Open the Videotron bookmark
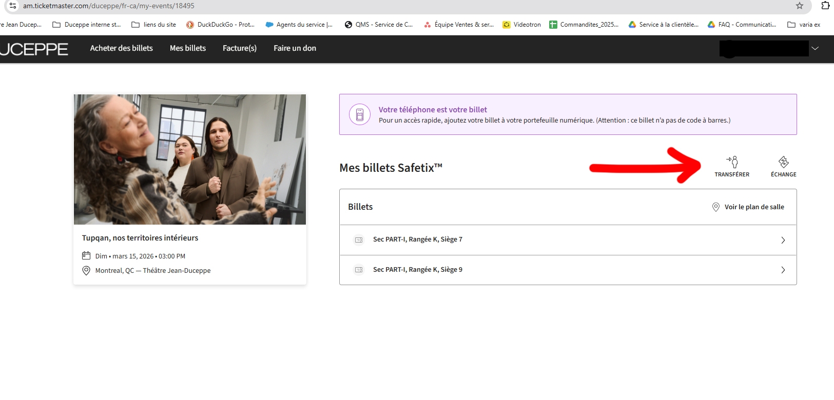The width and height of the screenshot is (834, 400). 521,25
